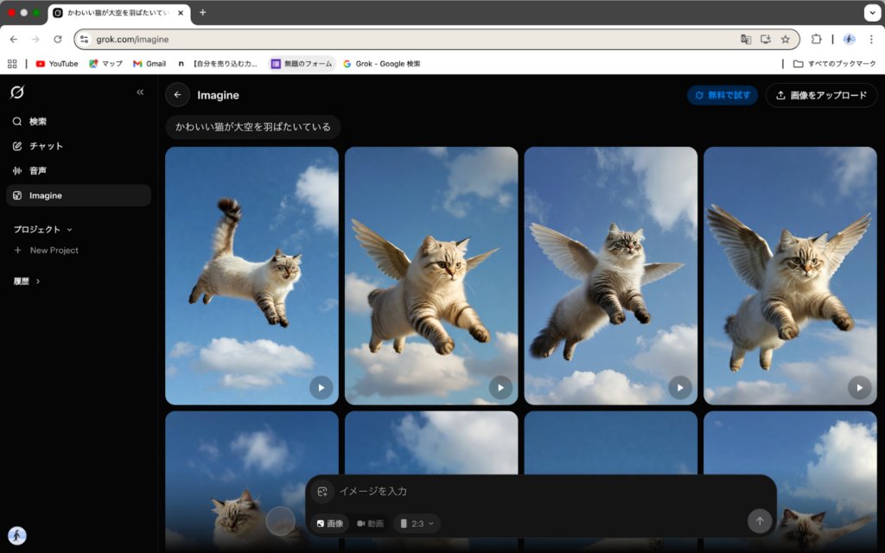This screenshot has height=553, width=885.
Task: Click the 画像をアップロード (Upload image) button
Action: click(x=820, y=95)
